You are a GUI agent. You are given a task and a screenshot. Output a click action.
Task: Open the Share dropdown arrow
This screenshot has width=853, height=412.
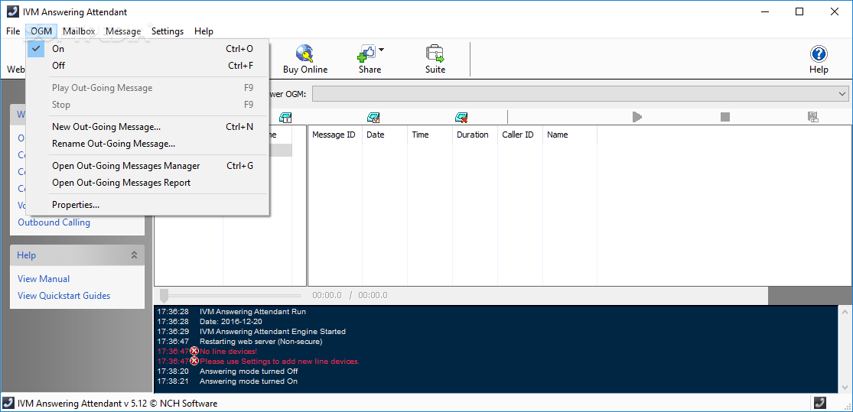[x=381, y=50]
